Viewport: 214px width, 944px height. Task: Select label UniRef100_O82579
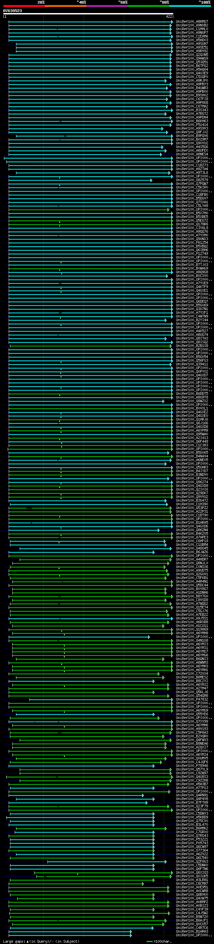pyautogui.click(x=192, y=180)
